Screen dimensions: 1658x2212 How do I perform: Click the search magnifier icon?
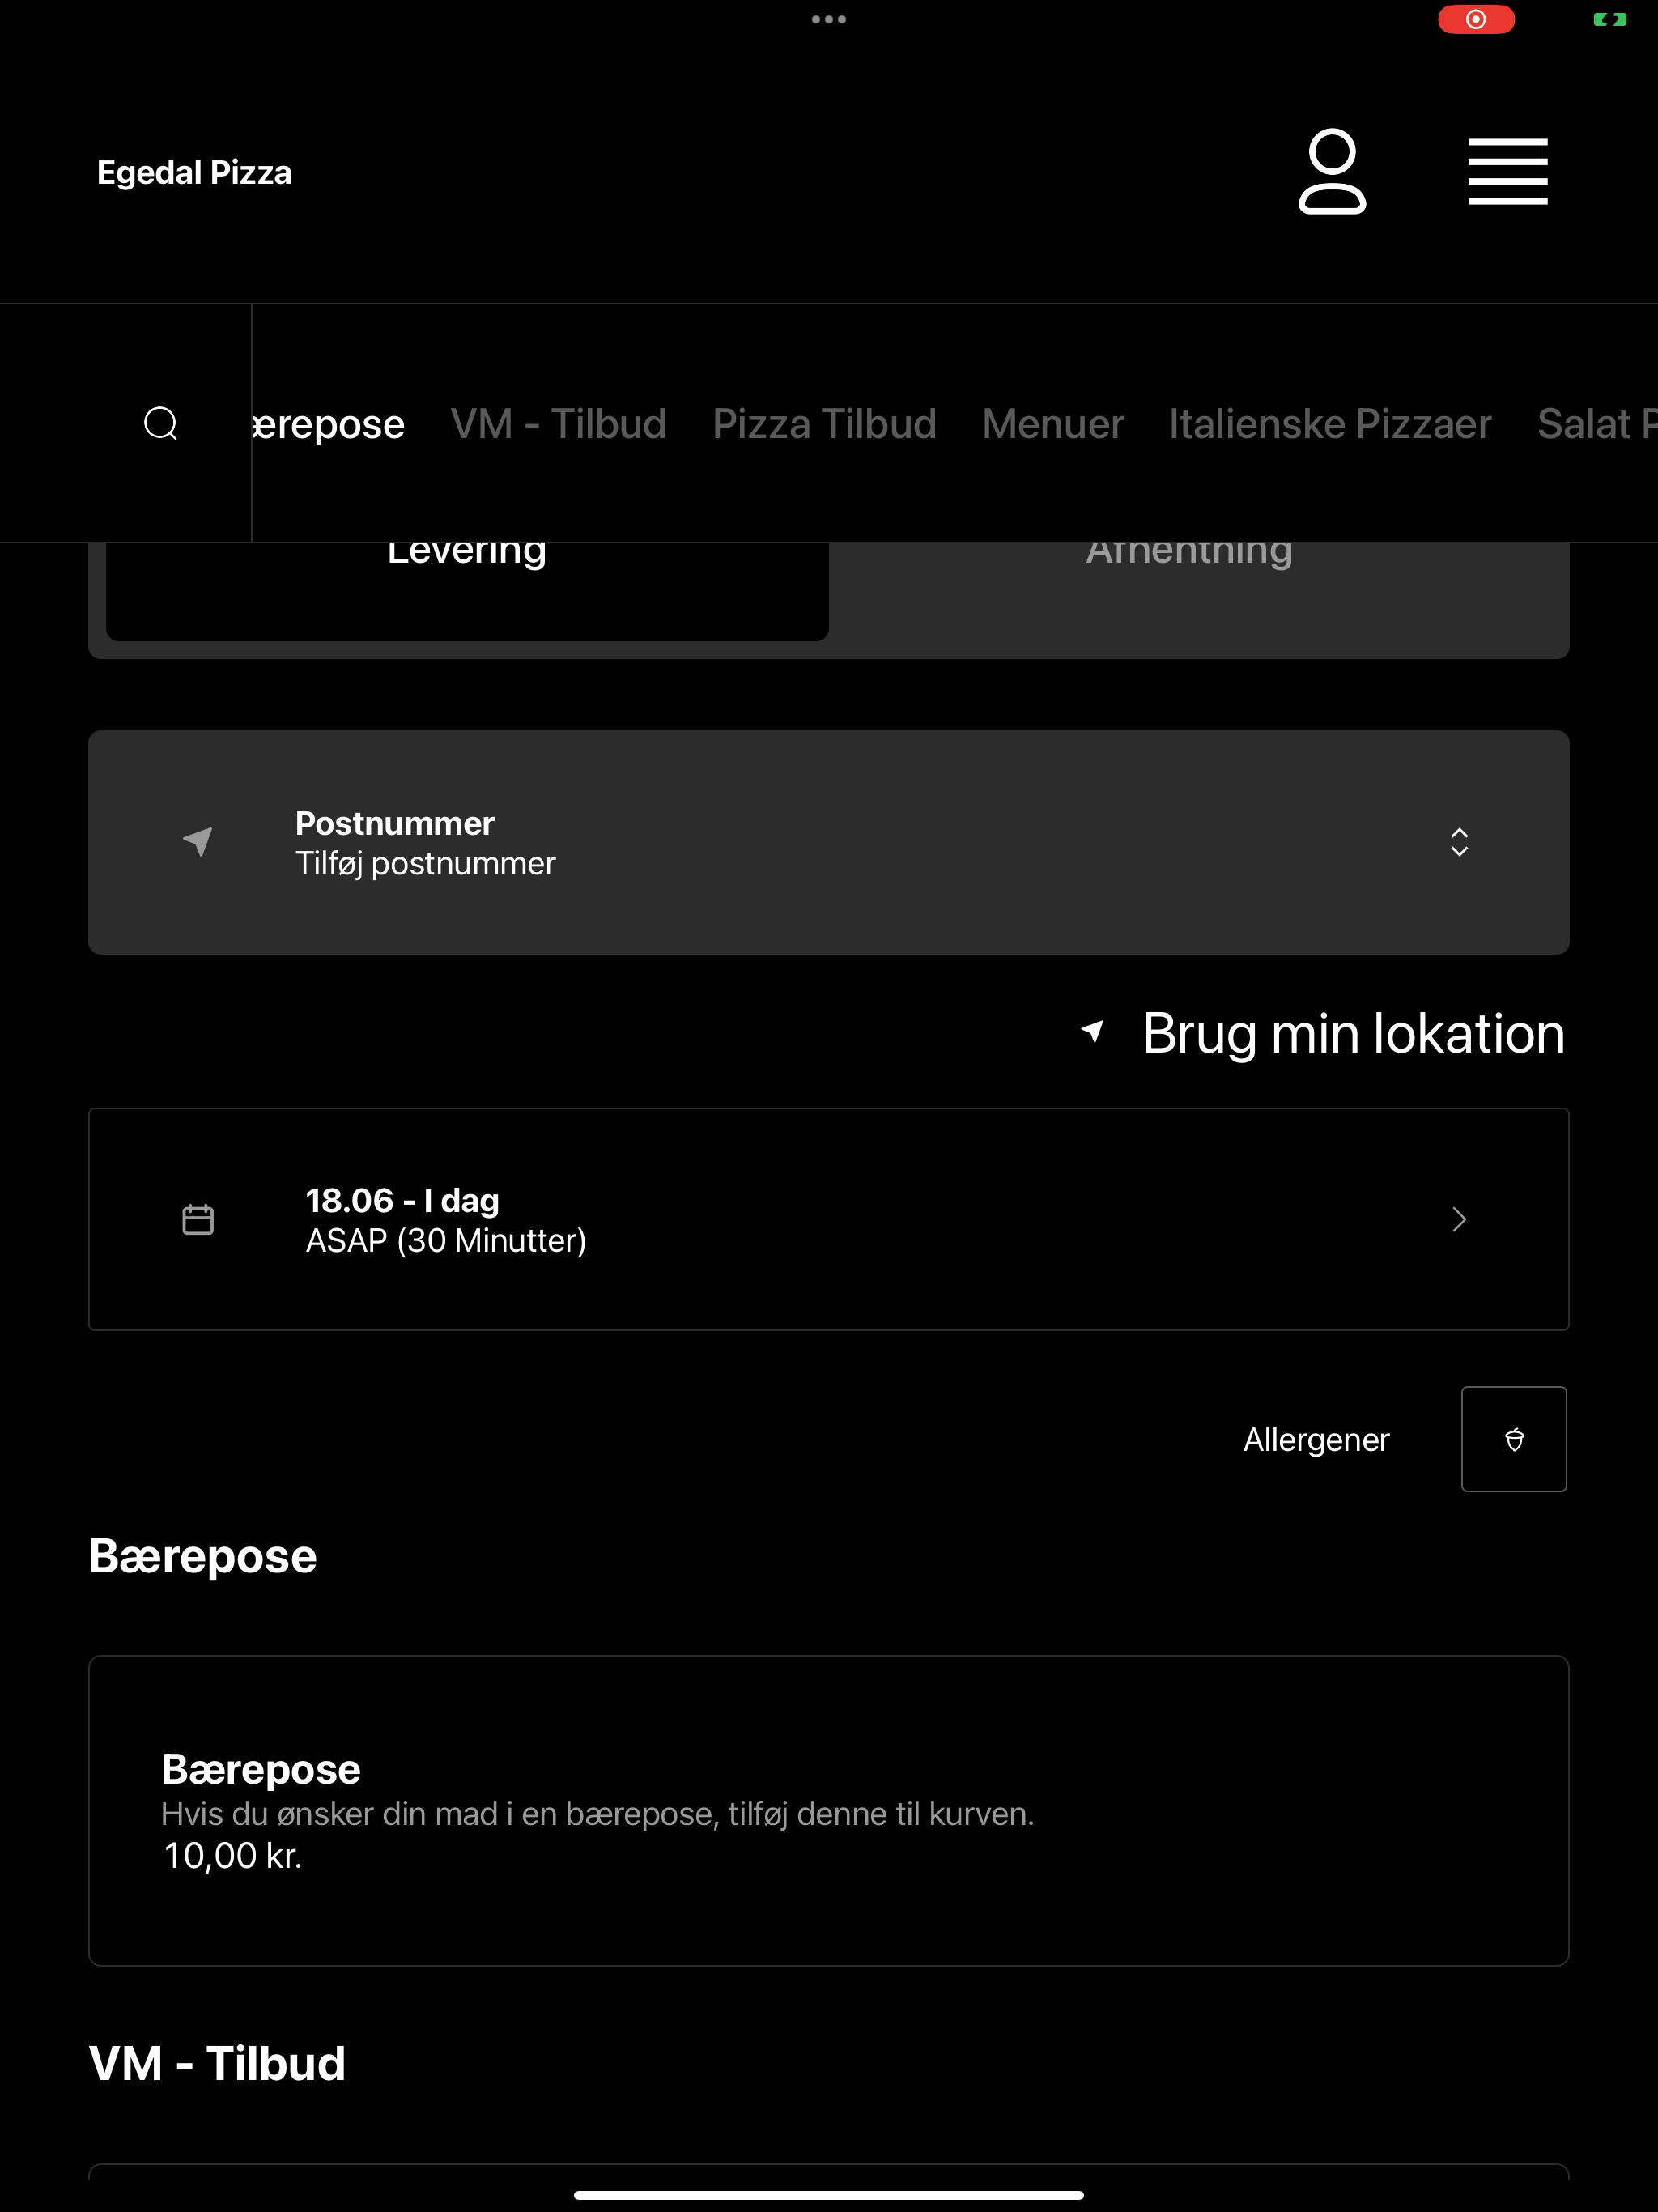pos(161,423)
